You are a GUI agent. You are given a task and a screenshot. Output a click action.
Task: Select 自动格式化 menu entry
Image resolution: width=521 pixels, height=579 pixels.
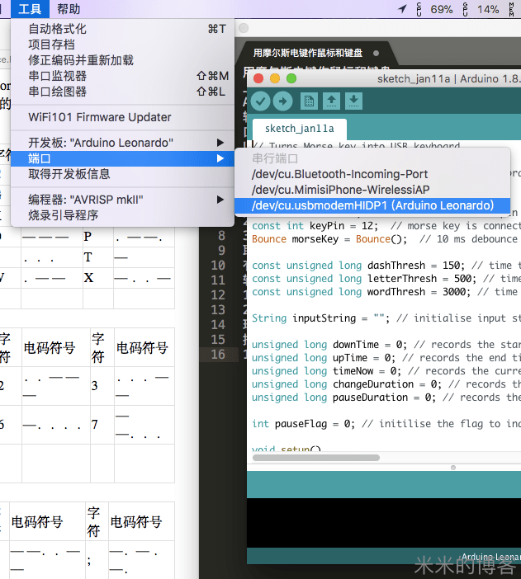click(x=58, y=29)
